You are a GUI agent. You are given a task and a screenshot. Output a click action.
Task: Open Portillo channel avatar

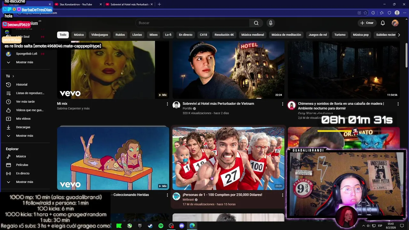coord(176,105)
